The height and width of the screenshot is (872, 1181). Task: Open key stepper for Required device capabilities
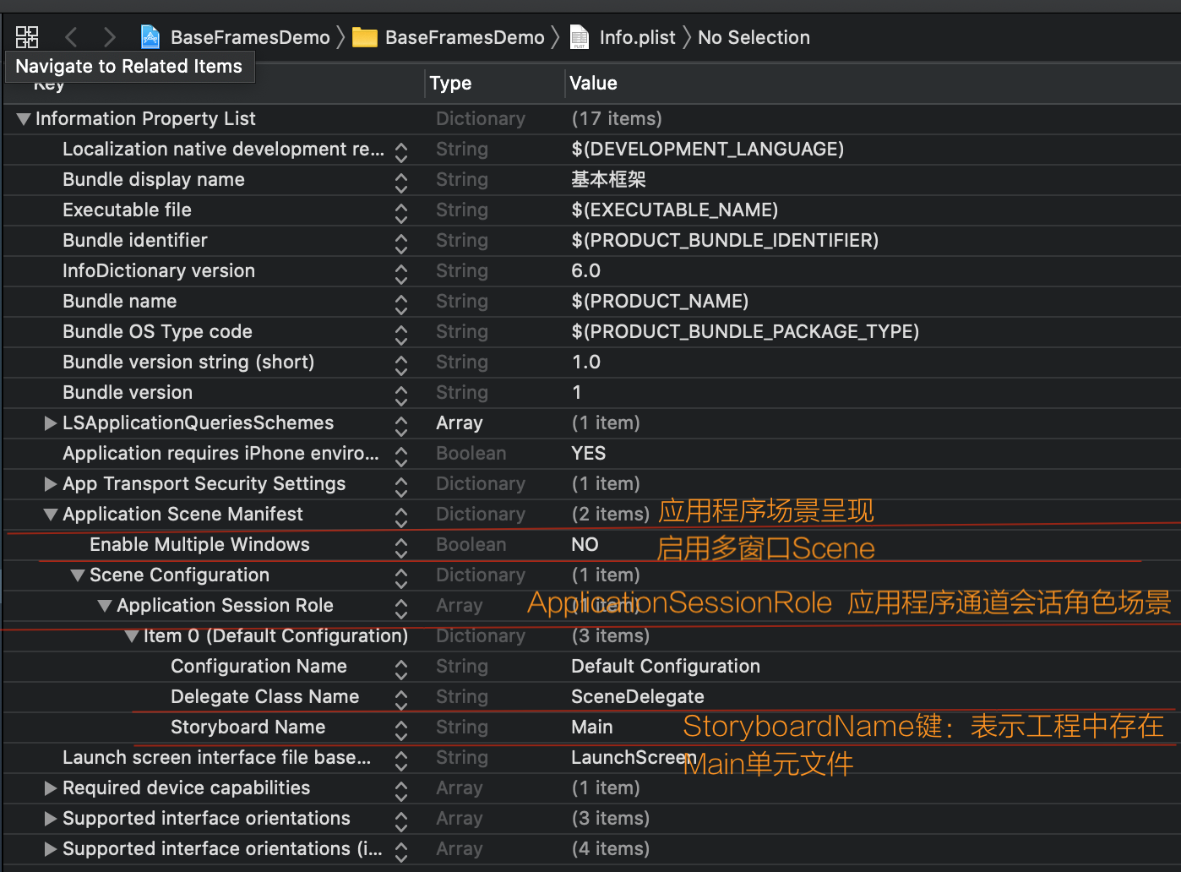(x=401, y=791)
